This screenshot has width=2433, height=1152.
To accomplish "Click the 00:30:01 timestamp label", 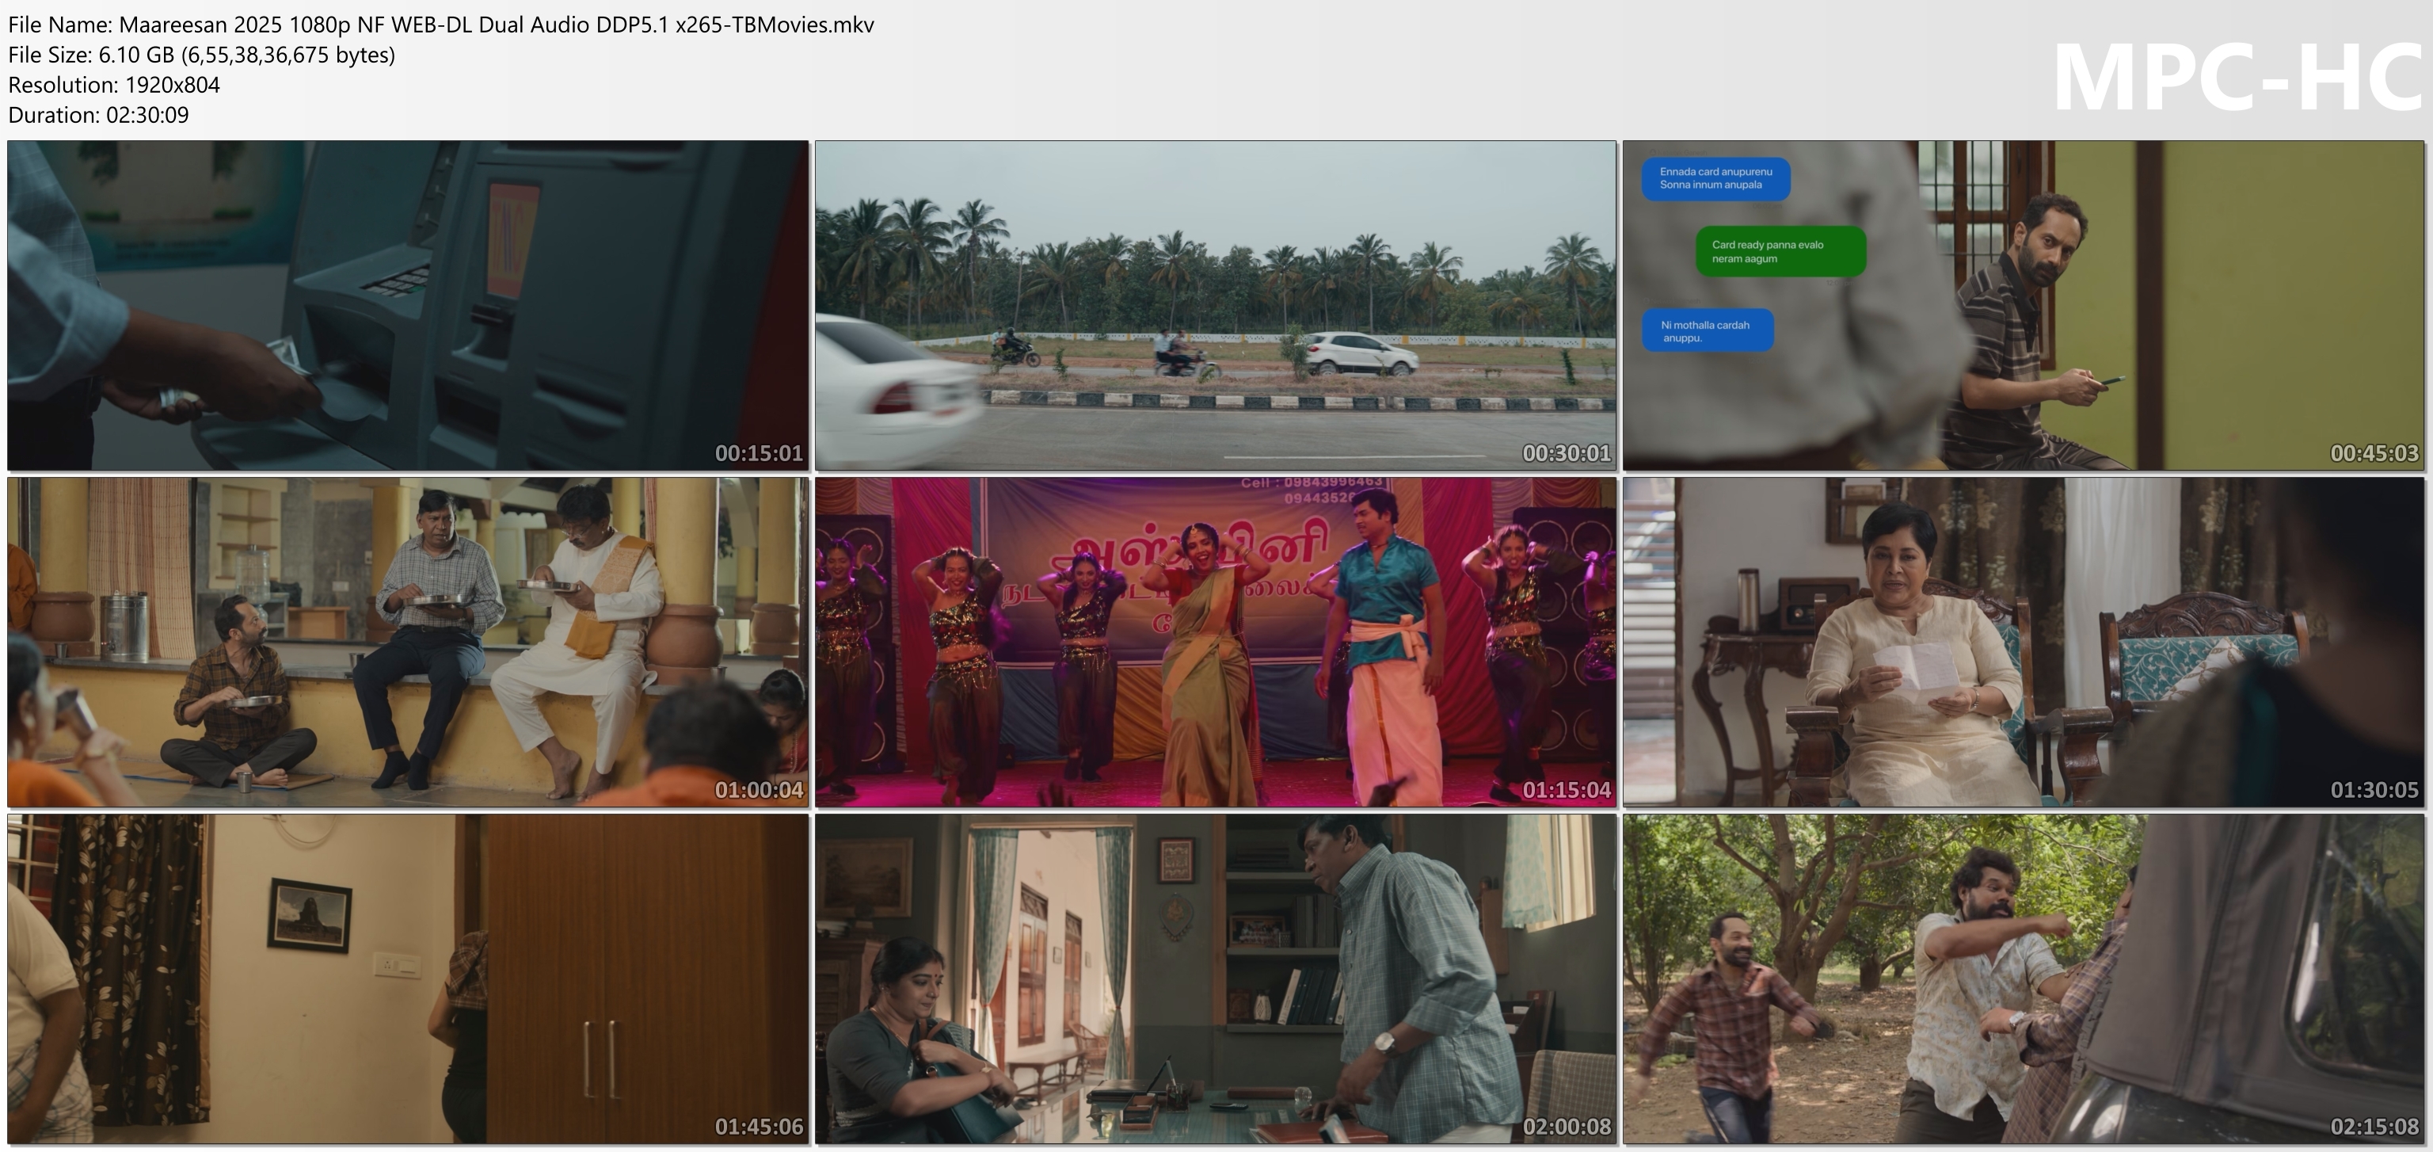I will 1566,454.
